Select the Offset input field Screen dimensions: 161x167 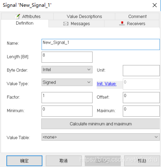[x=141, y=98]
